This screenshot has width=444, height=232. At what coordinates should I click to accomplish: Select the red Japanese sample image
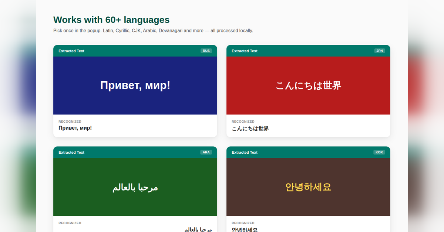tap(308, 85)
